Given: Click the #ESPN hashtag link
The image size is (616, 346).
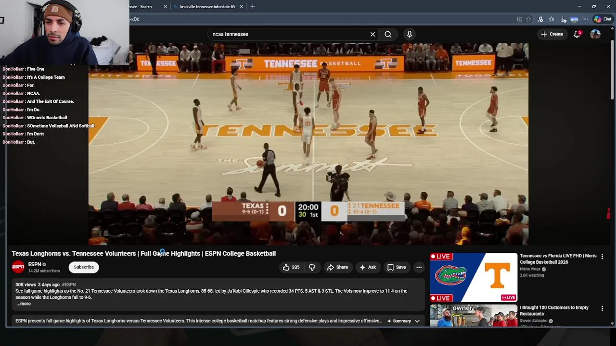Looking at the screenshot, I should 69,284.
